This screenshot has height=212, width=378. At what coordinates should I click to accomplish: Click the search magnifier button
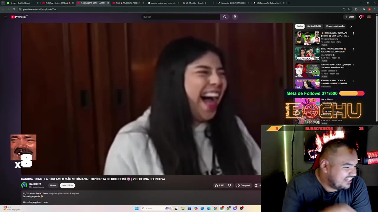(225, 17)
